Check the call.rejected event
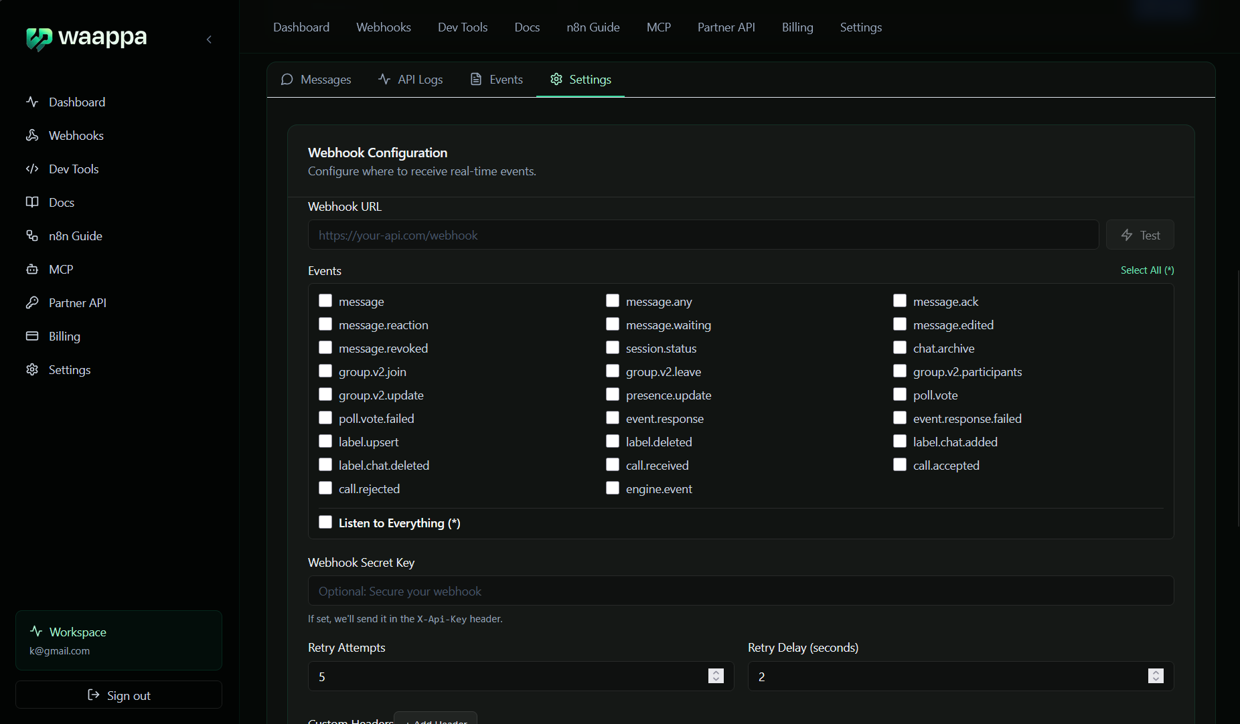The image size is (1240, 724). tap(325, 488)
